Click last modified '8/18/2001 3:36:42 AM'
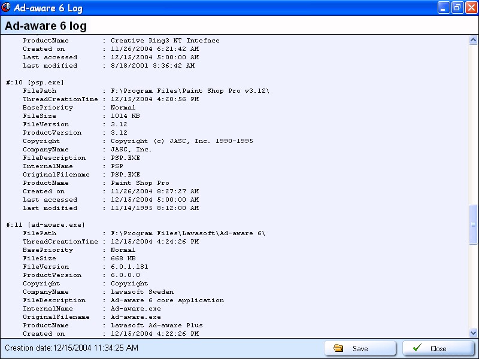479x359 pixels. (x=153, y=66)
